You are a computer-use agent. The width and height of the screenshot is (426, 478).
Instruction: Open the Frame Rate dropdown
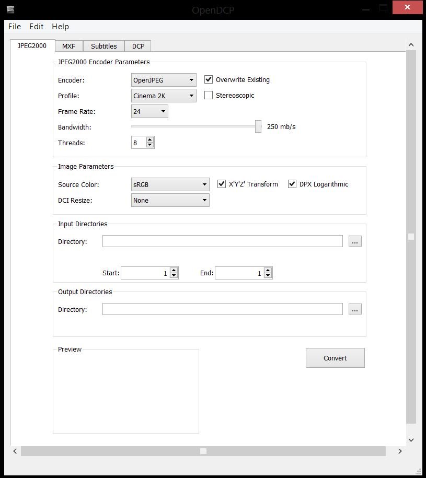click(149, 111)
